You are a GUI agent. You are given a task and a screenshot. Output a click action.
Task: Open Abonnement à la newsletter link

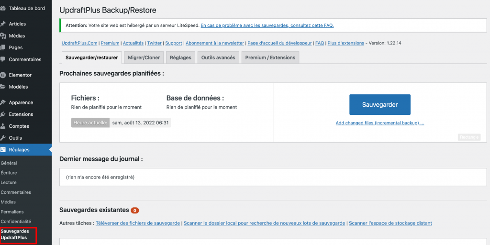(x=215, y=43)
